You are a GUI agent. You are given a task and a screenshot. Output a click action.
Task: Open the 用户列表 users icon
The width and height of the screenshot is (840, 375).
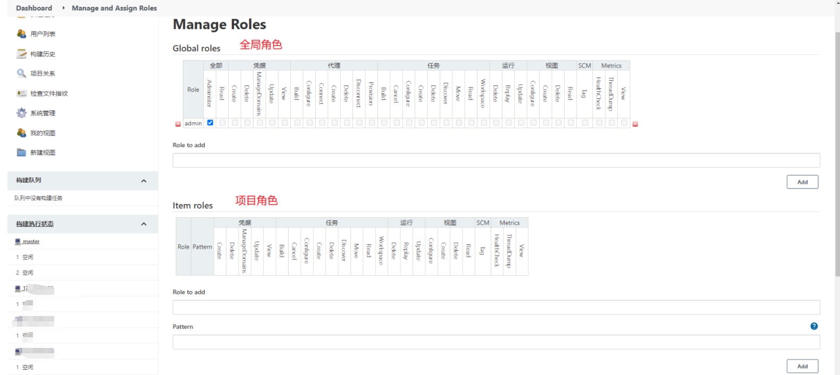(x=21, y=33)
